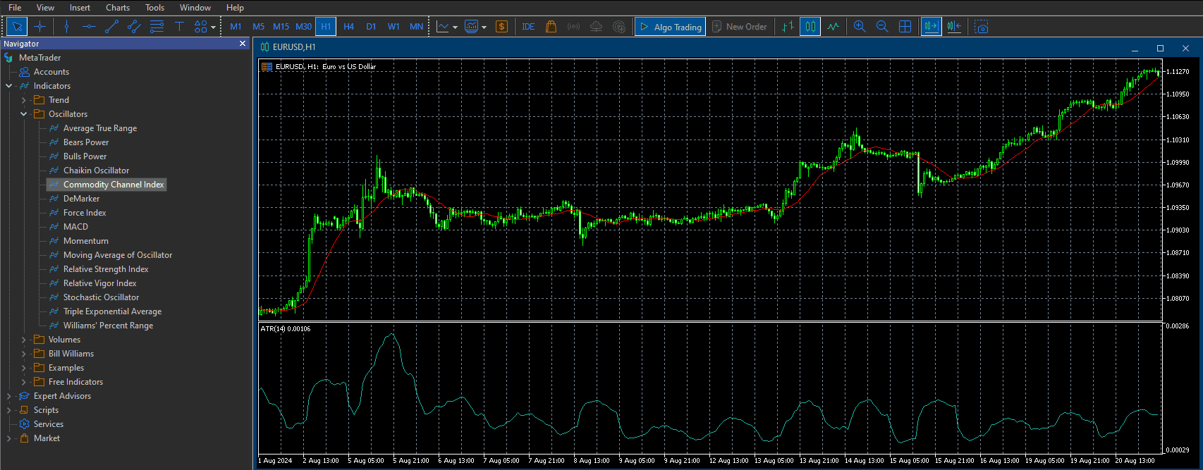Image resolution: width=1203 pixels, height=470 pixels.
Task: Select the H1 timeframe button
Action: (x=326, y=27)
